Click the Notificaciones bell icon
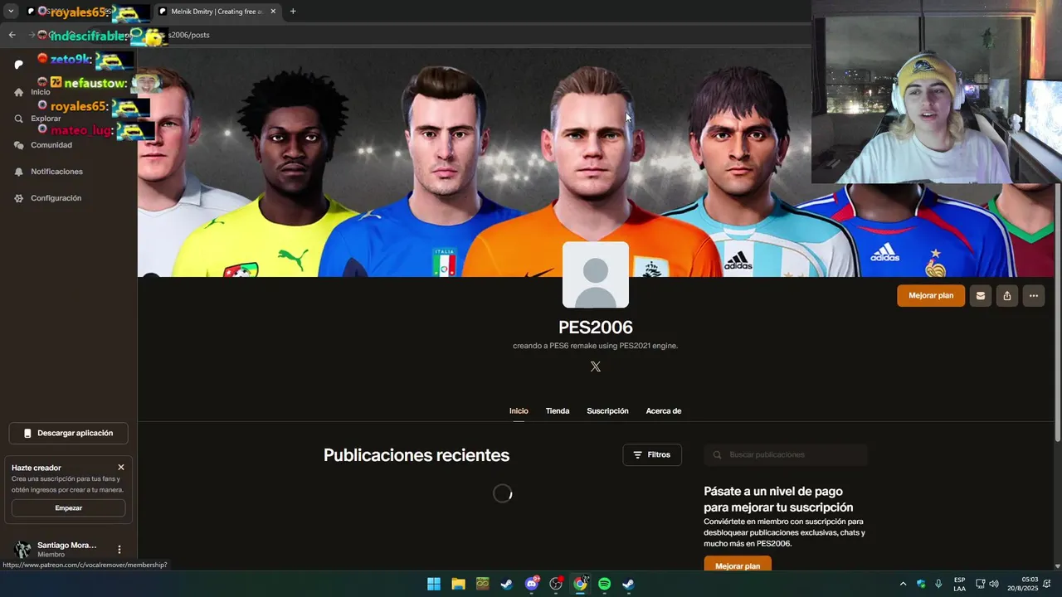 19,172
